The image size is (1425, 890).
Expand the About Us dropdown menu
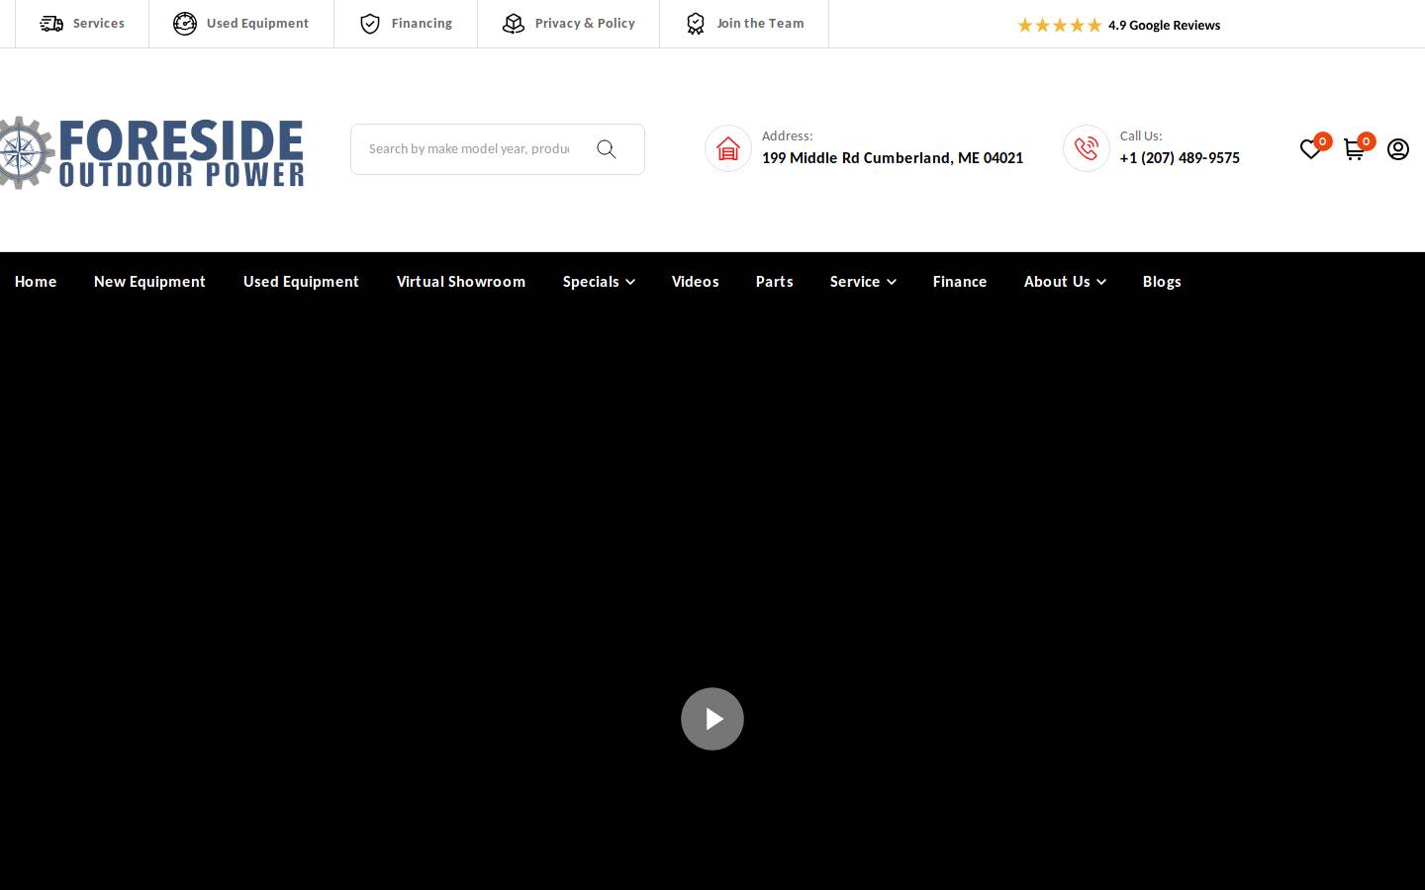point(1065,282)
